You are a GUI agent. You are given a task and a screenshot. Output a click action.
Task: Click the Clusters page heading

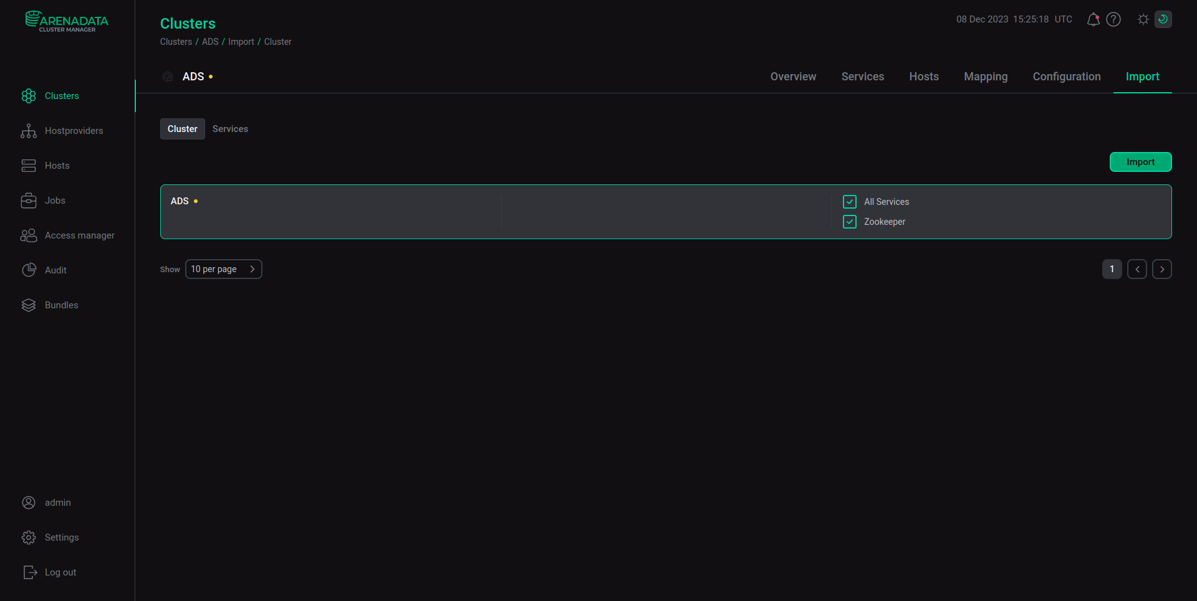(x=188, y=24)
